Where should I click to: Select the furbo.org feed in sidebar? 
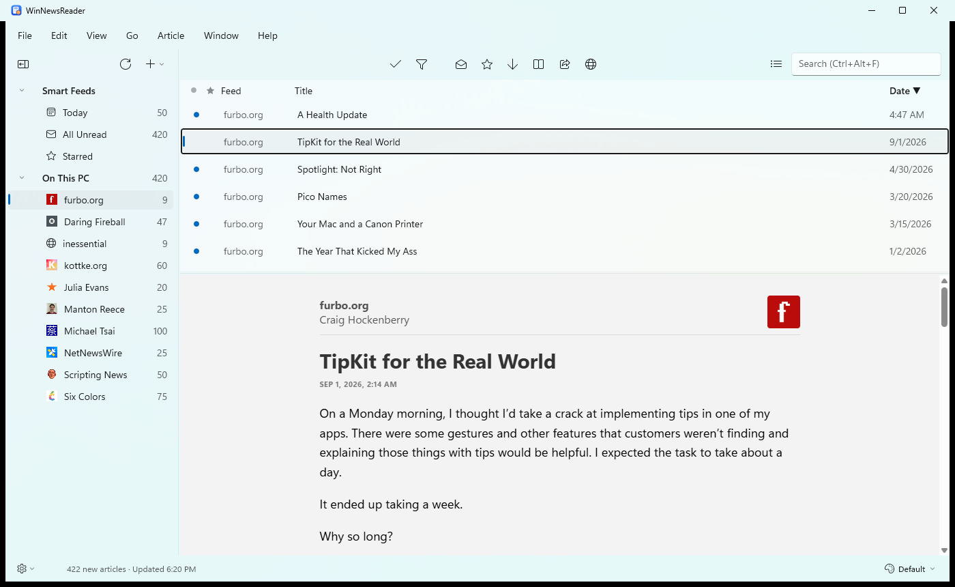point(91,200)
